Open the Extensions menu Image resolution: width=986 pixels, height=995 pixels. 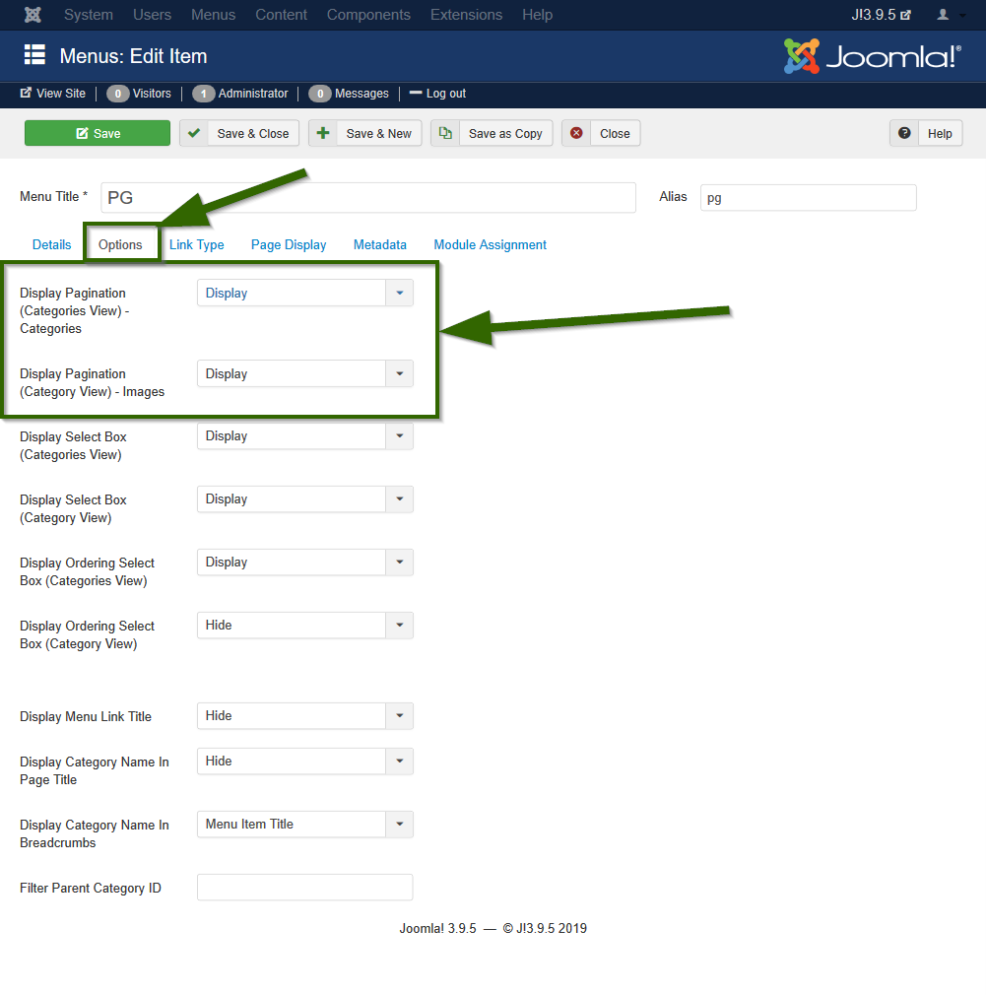466,15
